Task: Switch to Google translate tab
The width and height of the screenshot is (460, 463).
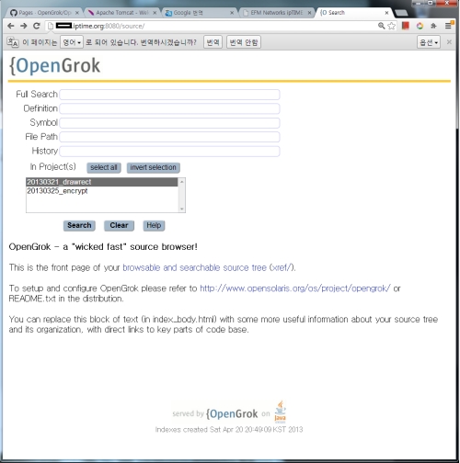Action: click(x=199, y=13)
